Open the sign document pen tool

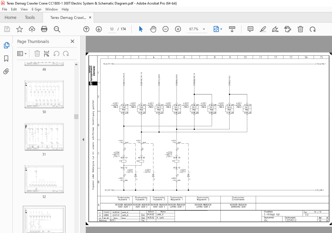click(x=275, y=29)
